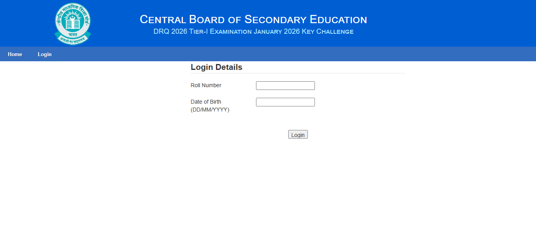Viewport: 536px width, 234px height.
Task: Click the Roll Number field label text
Action: [205, 85]
